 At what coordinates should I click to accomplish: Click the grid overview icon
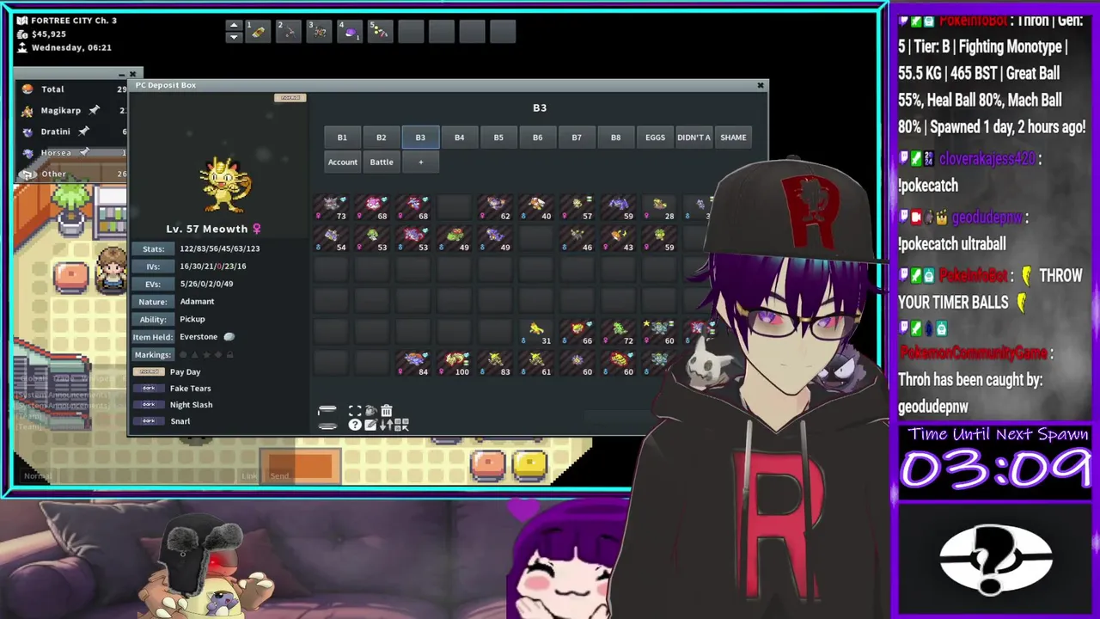click(x=401, y=425)
